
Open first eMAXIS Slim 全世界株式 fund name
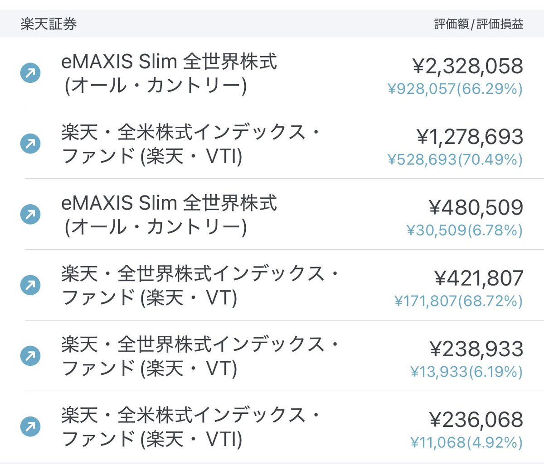click(169, 74)
